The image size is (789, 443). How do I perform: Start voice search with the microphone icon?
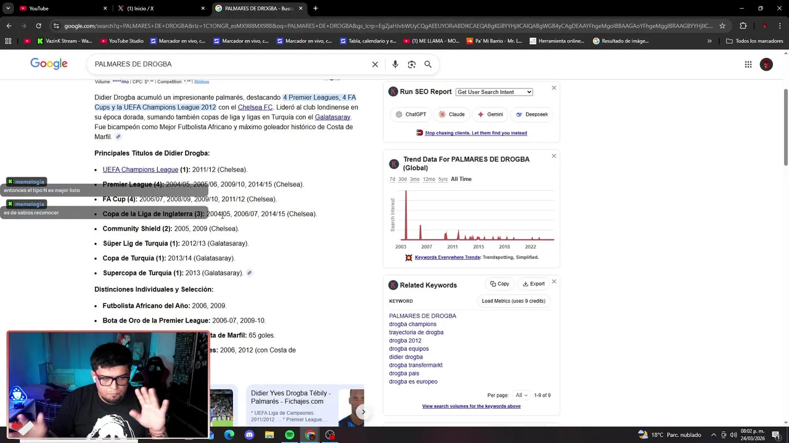coord(395,64)
